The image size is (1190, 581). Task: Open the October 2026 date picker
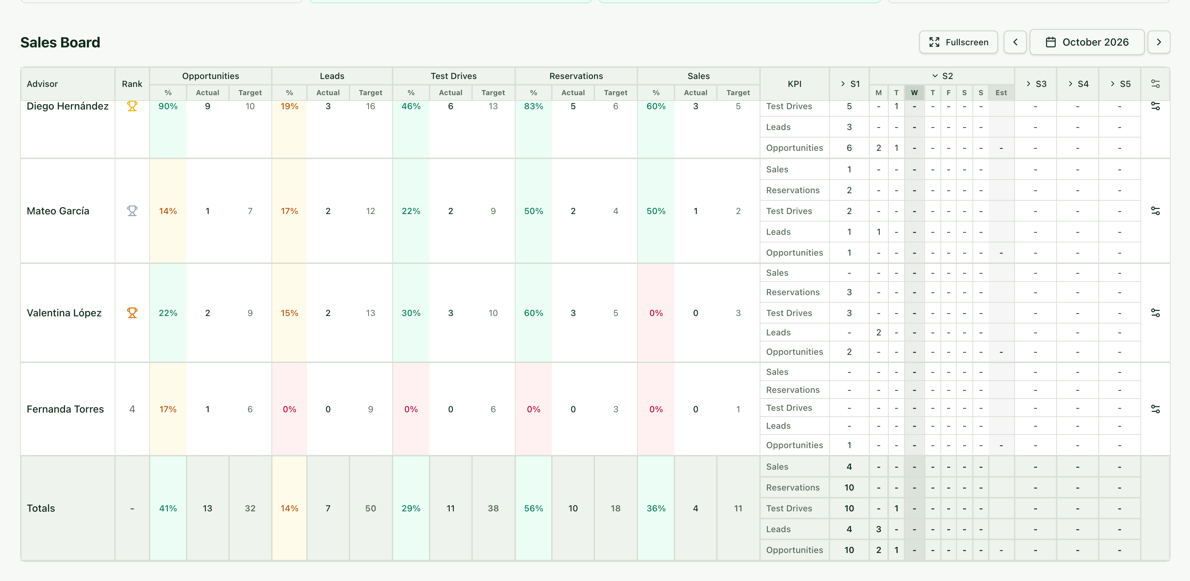coord(1086,42)
